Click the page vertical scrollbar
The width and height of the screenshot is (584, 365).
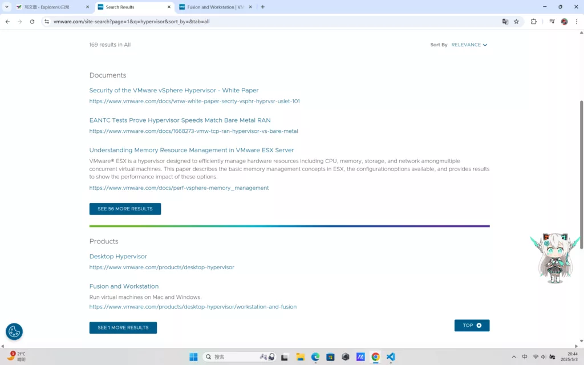click(x=581, y=171)
